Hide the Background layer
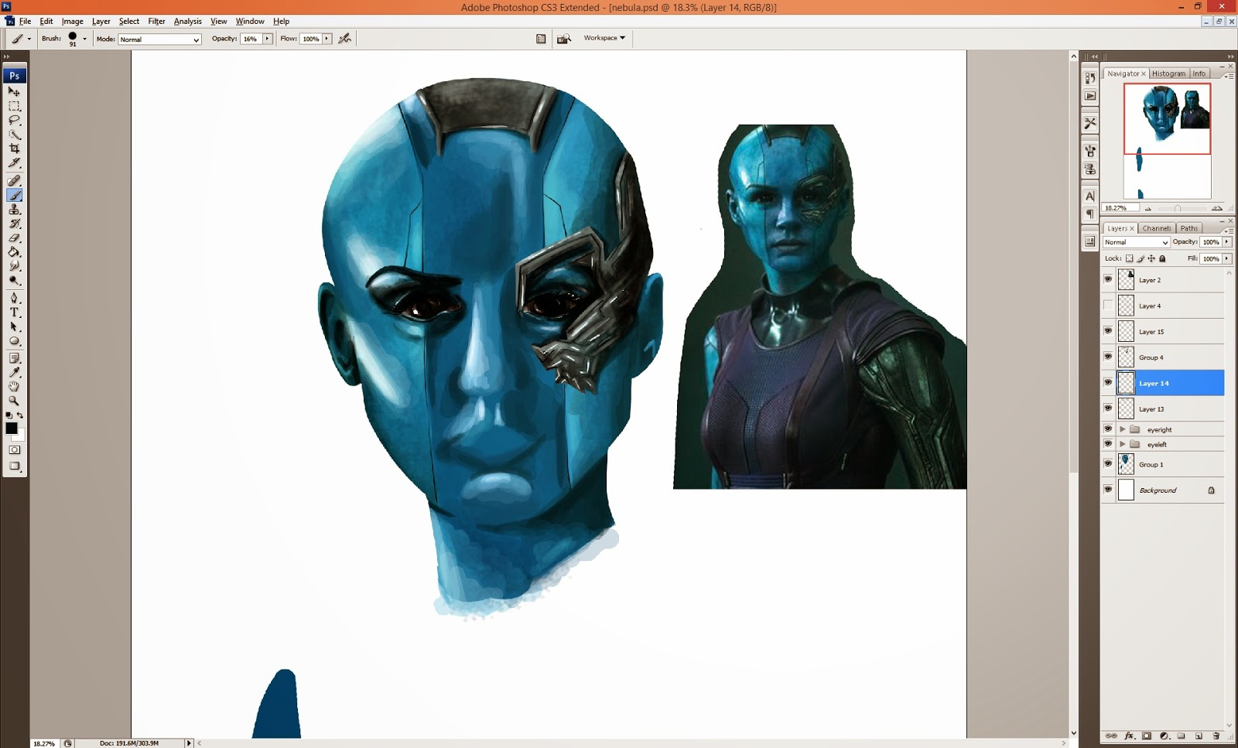1238x748 pixels. (x=1108, y=490)
